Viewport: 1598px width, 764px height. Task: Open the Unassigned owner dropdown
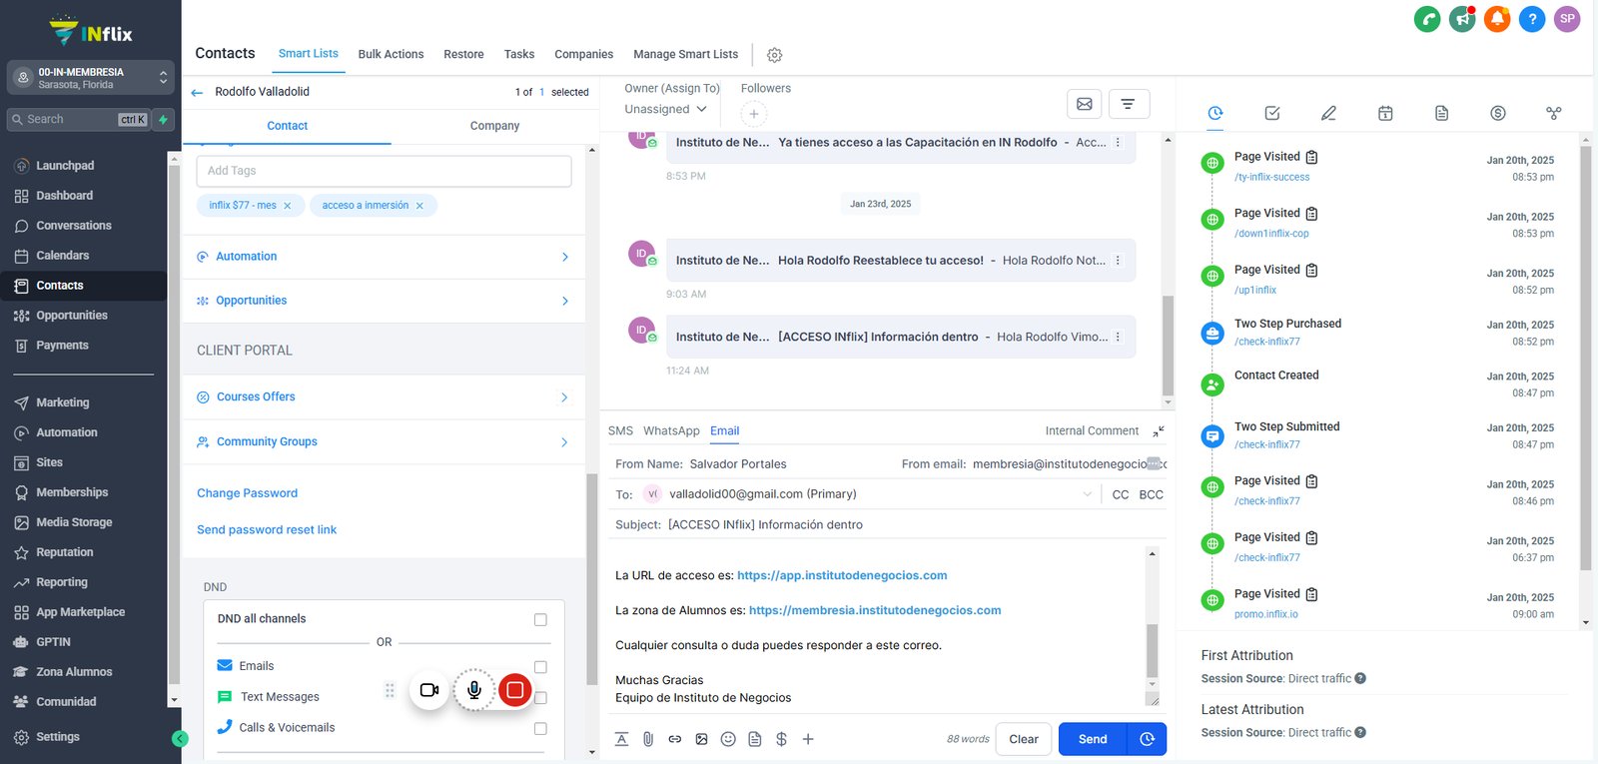(x=666, y=109)
